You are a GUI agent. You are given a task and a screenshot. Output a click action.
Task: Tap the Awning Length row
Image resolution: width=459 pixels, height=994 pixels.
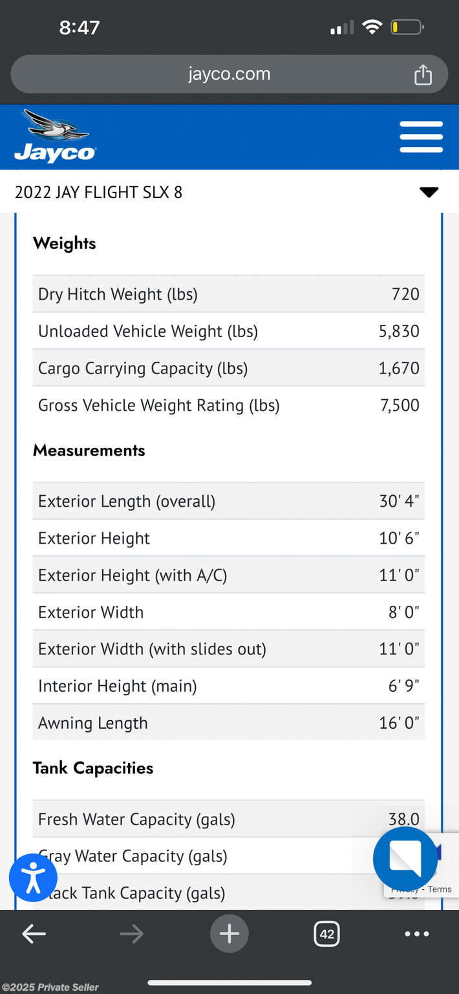[229, 723]
